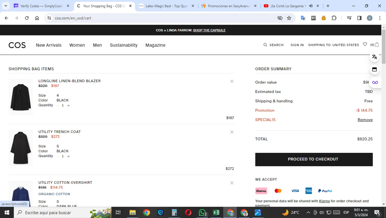Click the eye-slash icon in address bar
386x218 pixels.
click(280, 18)
